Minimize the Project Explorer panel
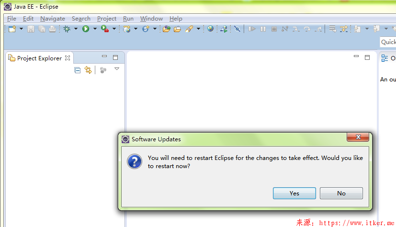The height and width of the screenshot is (227, 396). click(104, 57)
